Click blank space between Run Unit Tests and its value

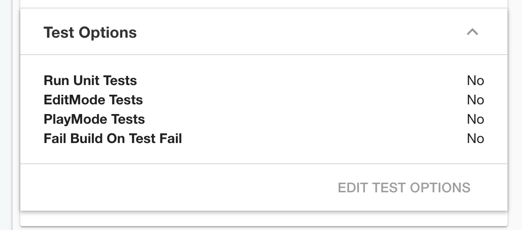302,81
